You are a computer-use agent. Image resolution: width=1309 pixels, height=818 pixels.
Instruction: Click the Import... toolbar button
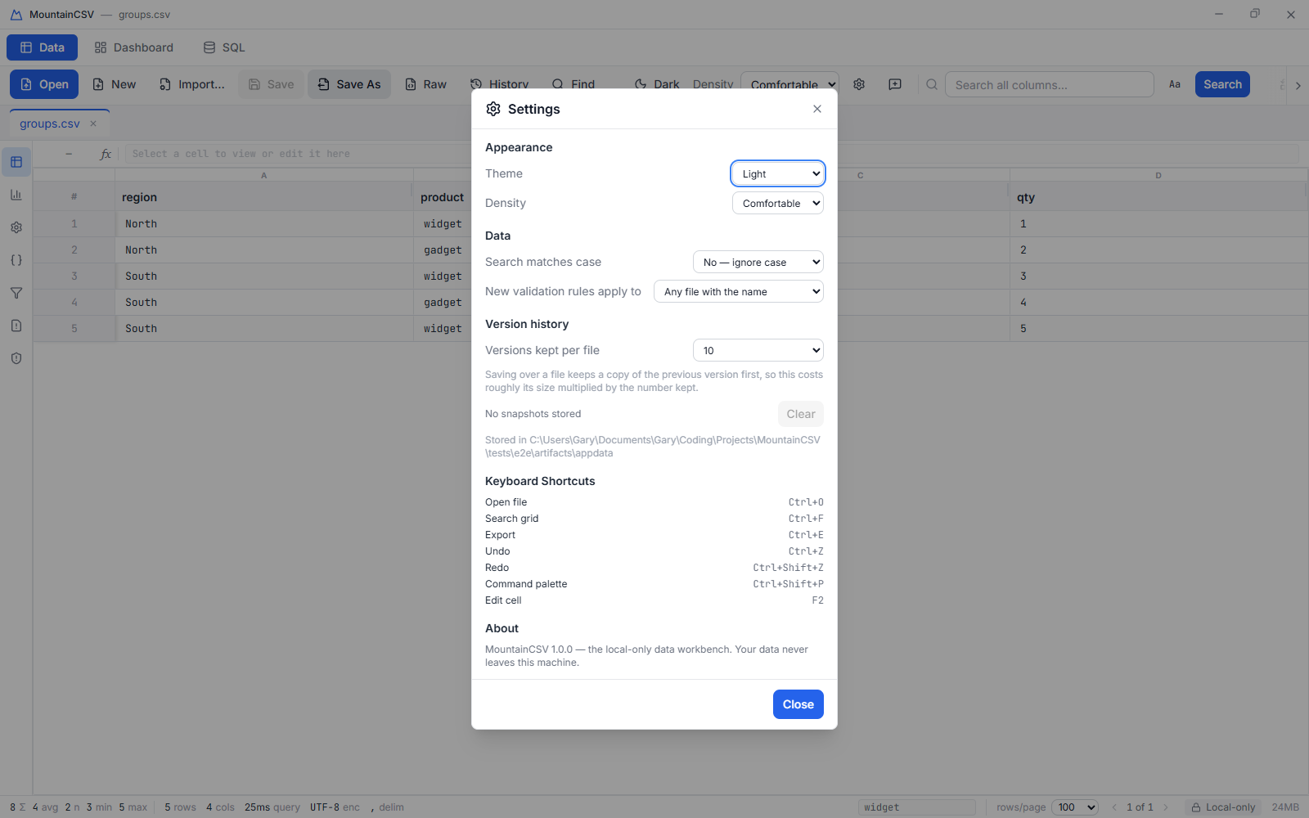pyautogui.click(x=191, y=84)
